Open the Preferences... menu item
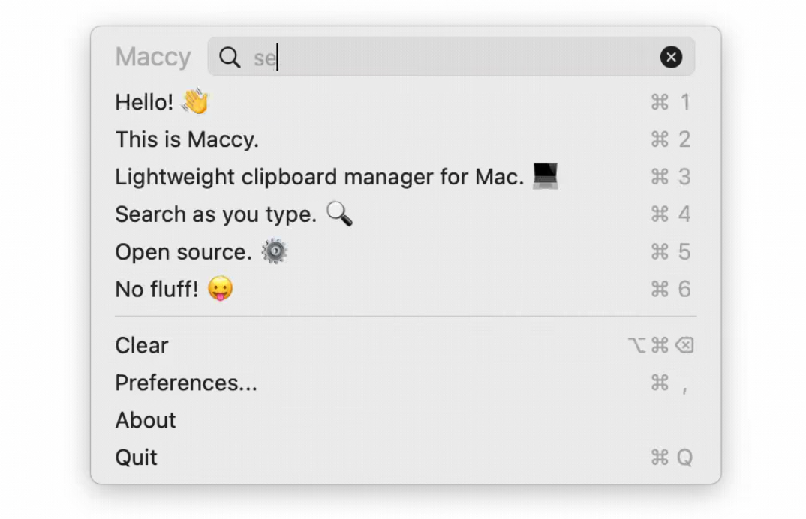This screenshot has width=806, height=519. point(186,382)
